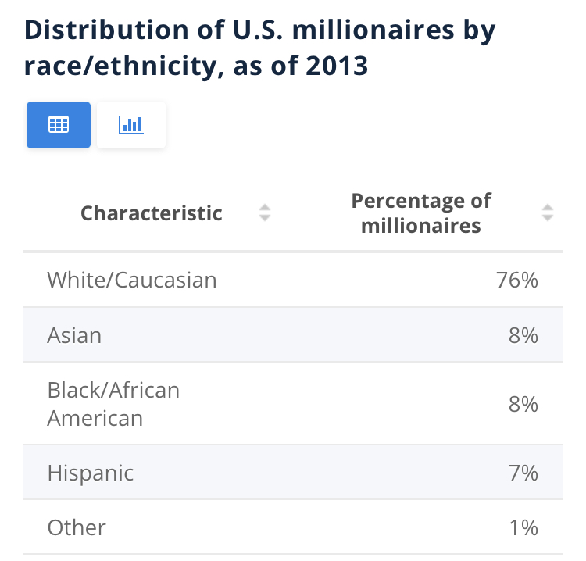Click the Percentage of millionaires header
The height and width of the screenshot is (561, 586).
[420, 213]
